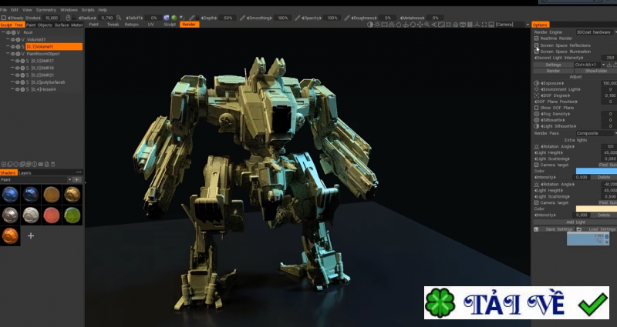Screen dimensions: 617x327
Task: Click the cream light Color swatch
Action: pyautogui.click(x=596, y=209)
